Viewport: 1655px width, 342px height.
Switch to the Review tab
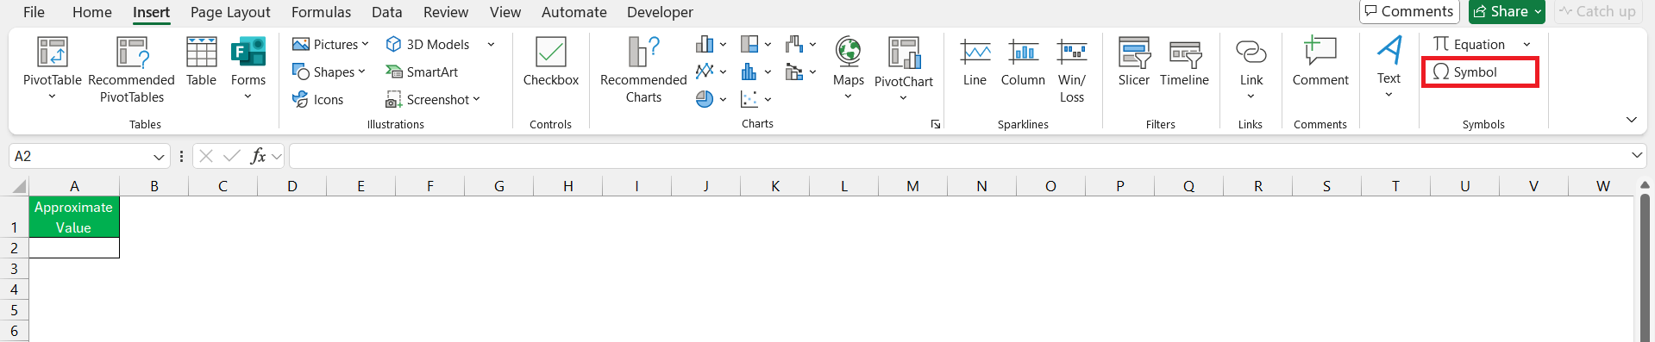pyautogui.click(x=446, y=12)
